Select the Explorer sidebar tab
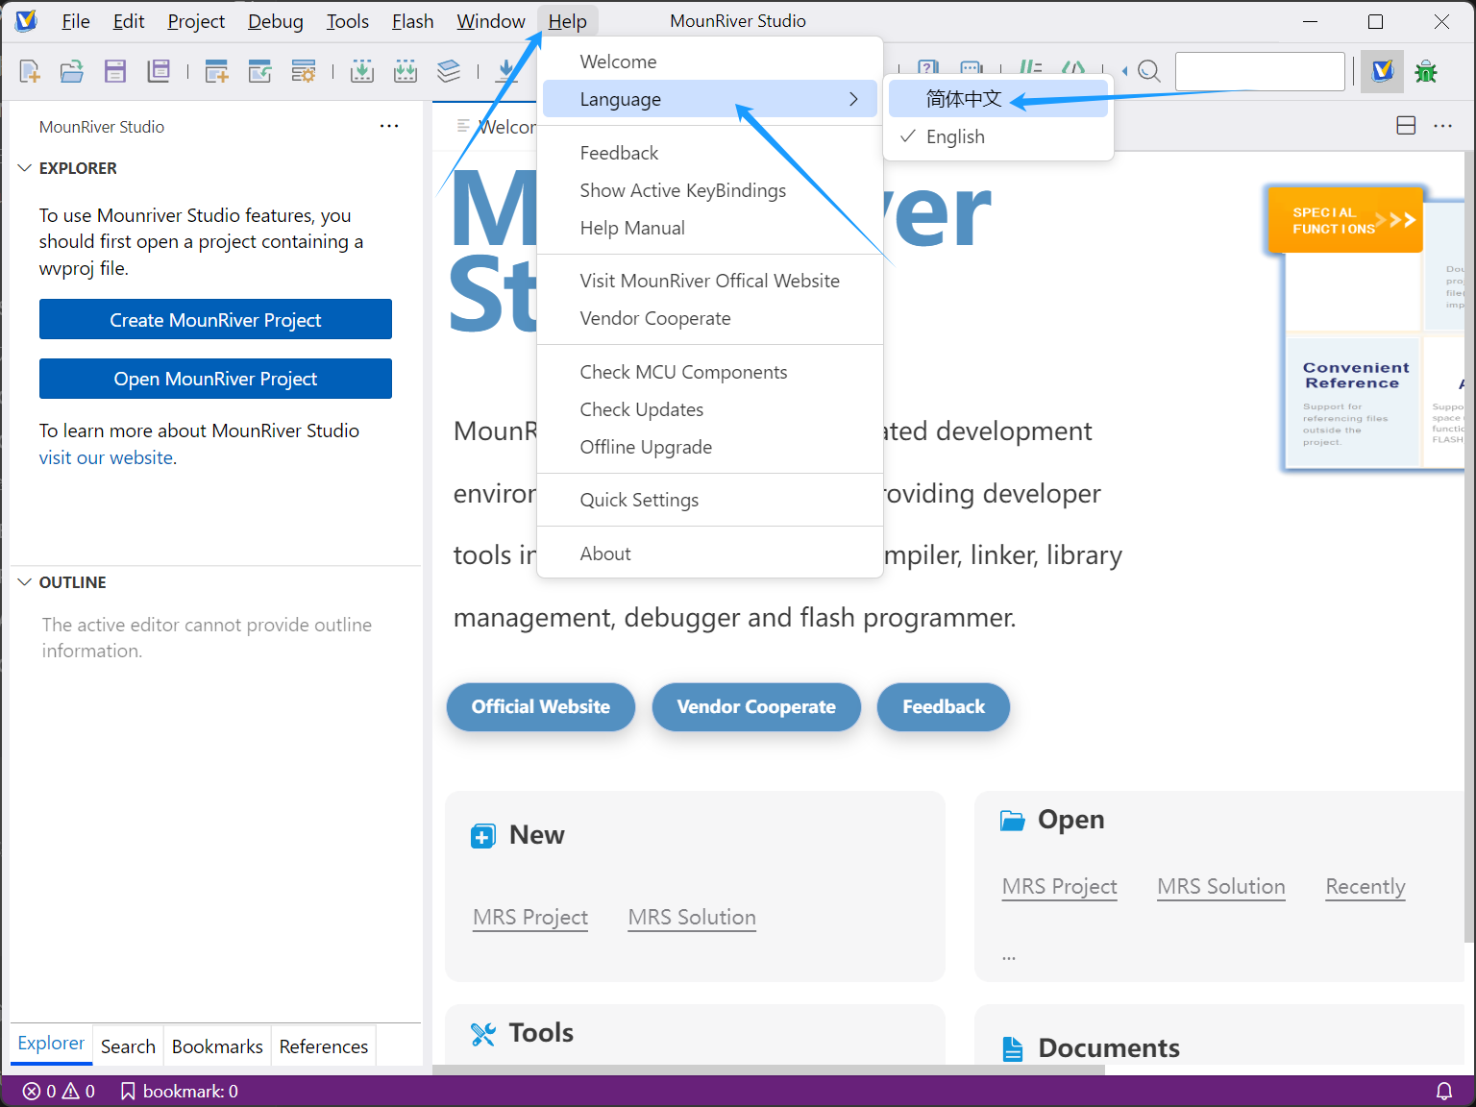The width and height of the screenshot is (1476, 1107). (51, 1045)
